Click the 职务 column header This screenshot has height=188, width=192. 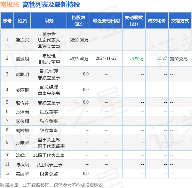point(49,21)
